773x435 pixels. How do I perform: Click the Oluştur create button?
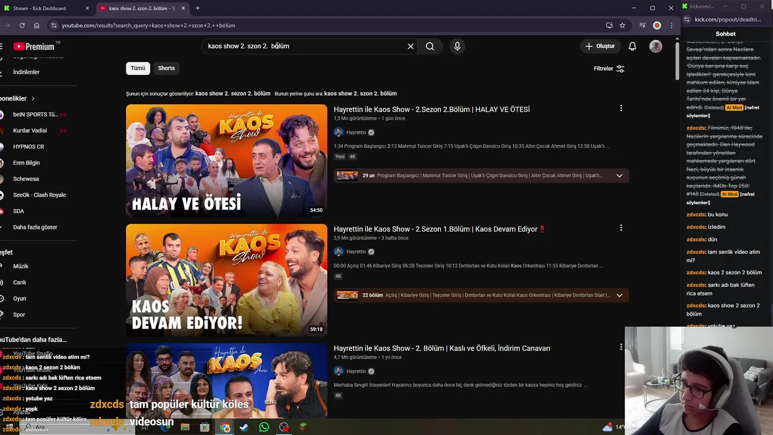(x=600, y=46)
